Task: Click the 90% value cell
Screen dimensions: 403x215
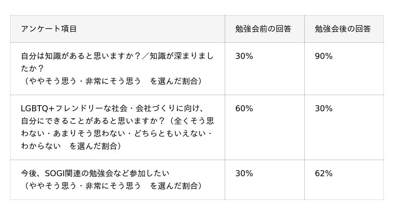Action: (x=323, y=56)
